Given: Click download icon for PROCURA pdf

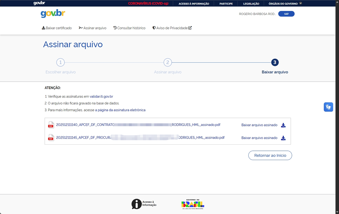Looking at the screenshot, I should (x=283, y=138).
